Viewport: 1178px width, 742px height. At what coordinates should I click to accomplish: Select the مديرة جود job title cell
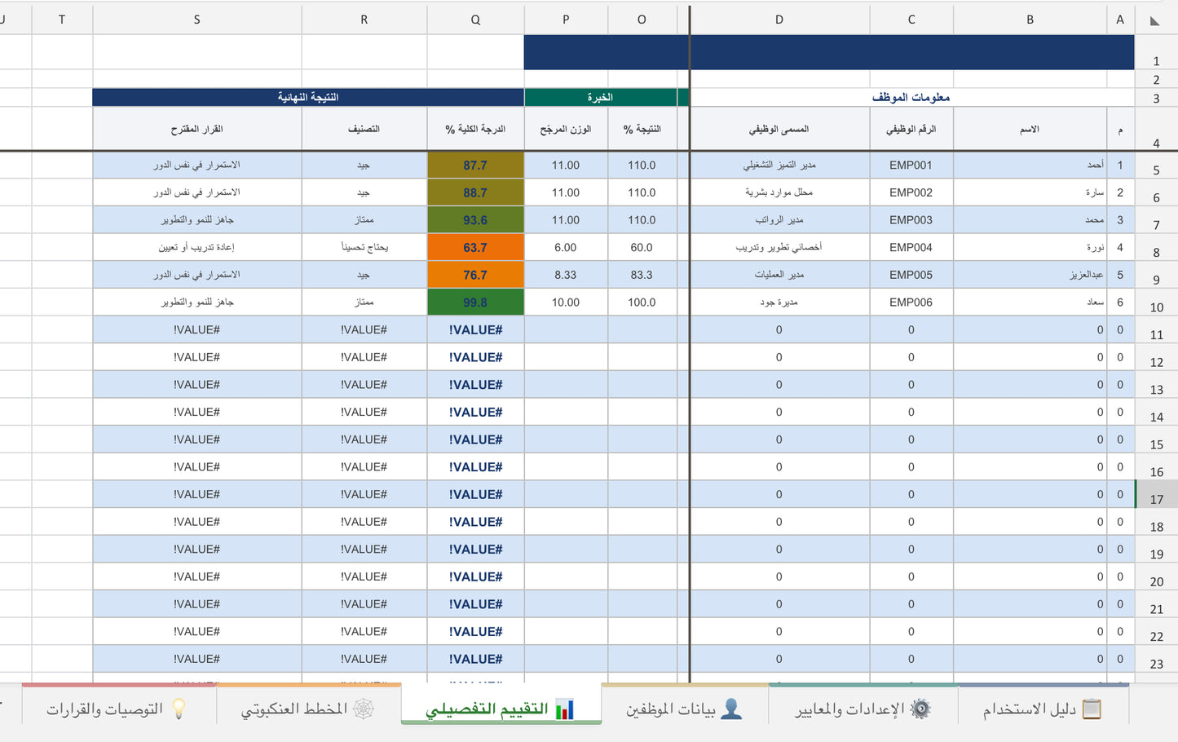tap(779, 303)
